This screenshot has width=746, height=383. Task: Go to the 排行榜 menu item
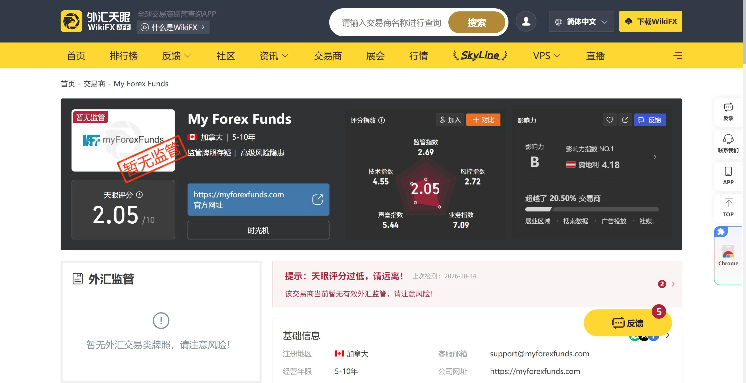point(124,56)
